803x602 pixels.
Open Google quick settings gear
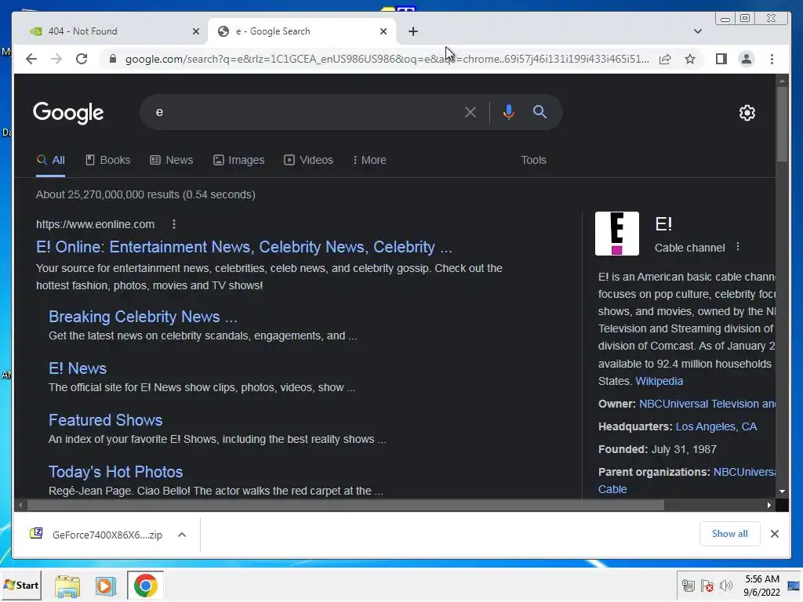coord(747,113)
